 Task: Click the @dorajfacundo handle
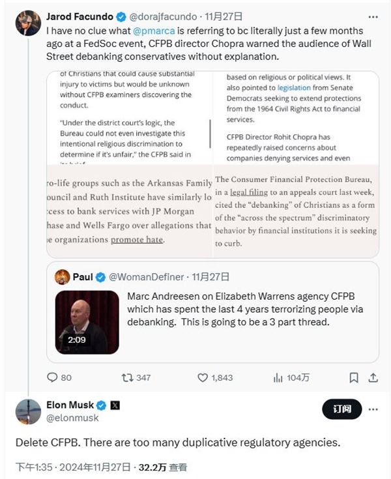pyautogui.click(x=159, y=17)
